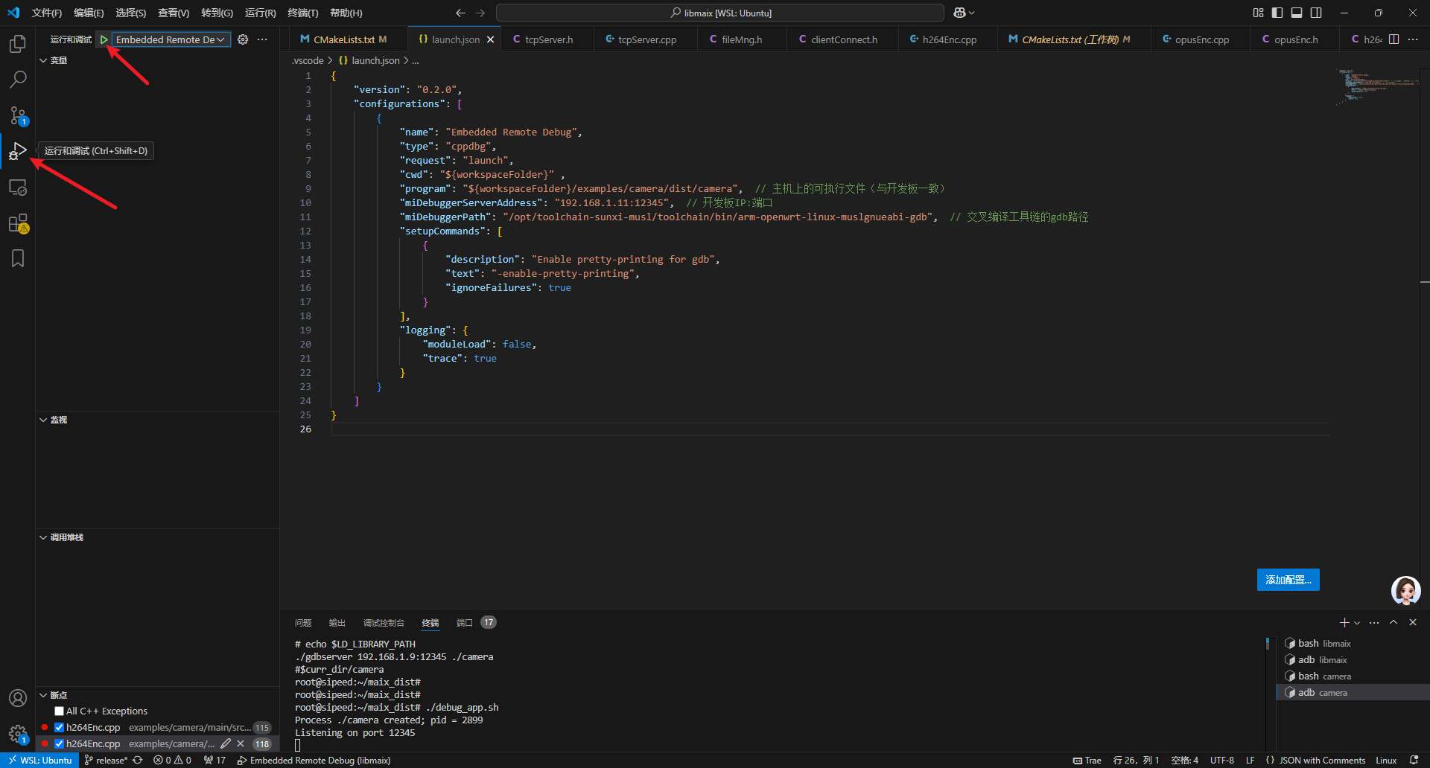The width and height of the screenshot is (1430, 768).
Task: Click the 添加配置... button
Action: 1288,580
